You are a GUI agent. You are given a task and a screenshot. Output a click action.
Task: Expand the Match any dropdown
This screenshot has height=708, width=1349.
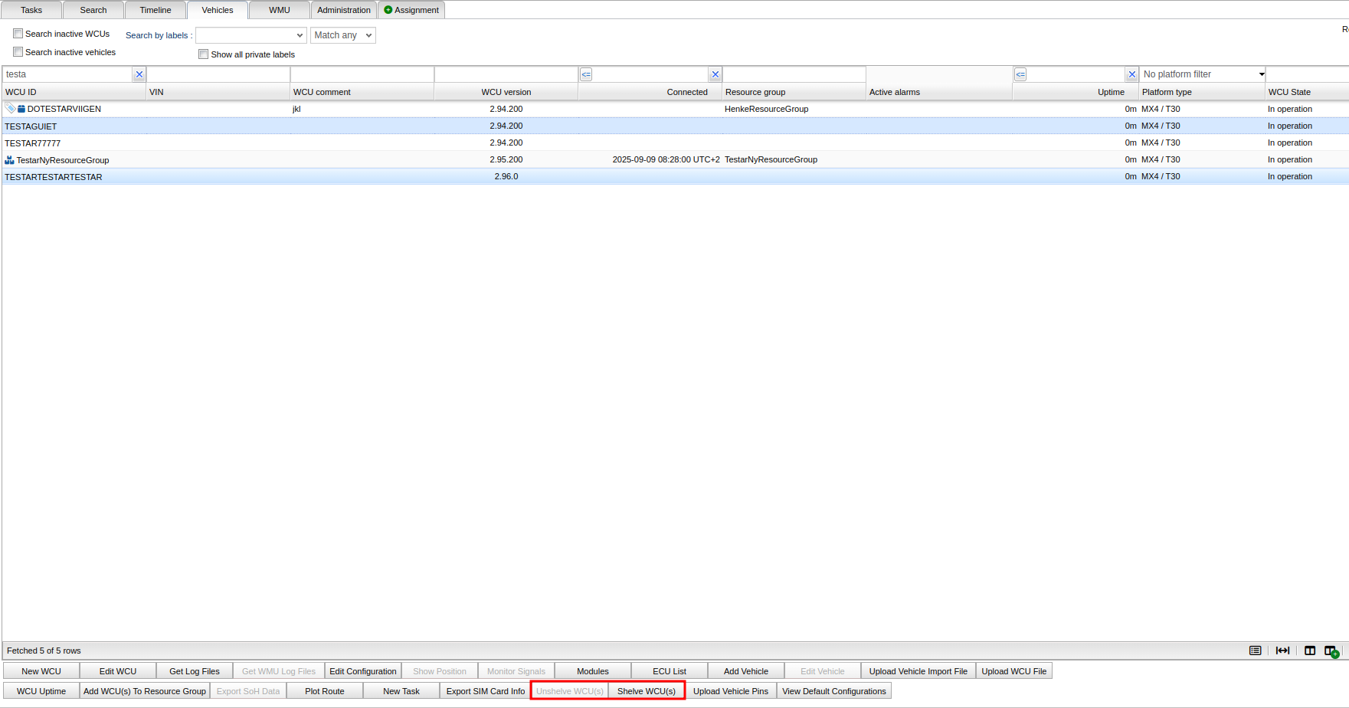(342, 35)
